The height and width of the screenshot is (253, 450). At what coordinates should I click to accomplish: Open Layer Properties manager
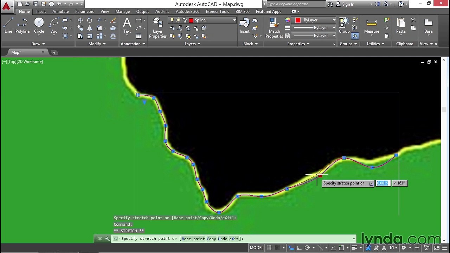click(158, 28)
